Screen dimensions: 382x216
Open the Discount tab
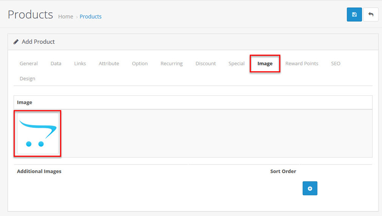coord(206,64)
